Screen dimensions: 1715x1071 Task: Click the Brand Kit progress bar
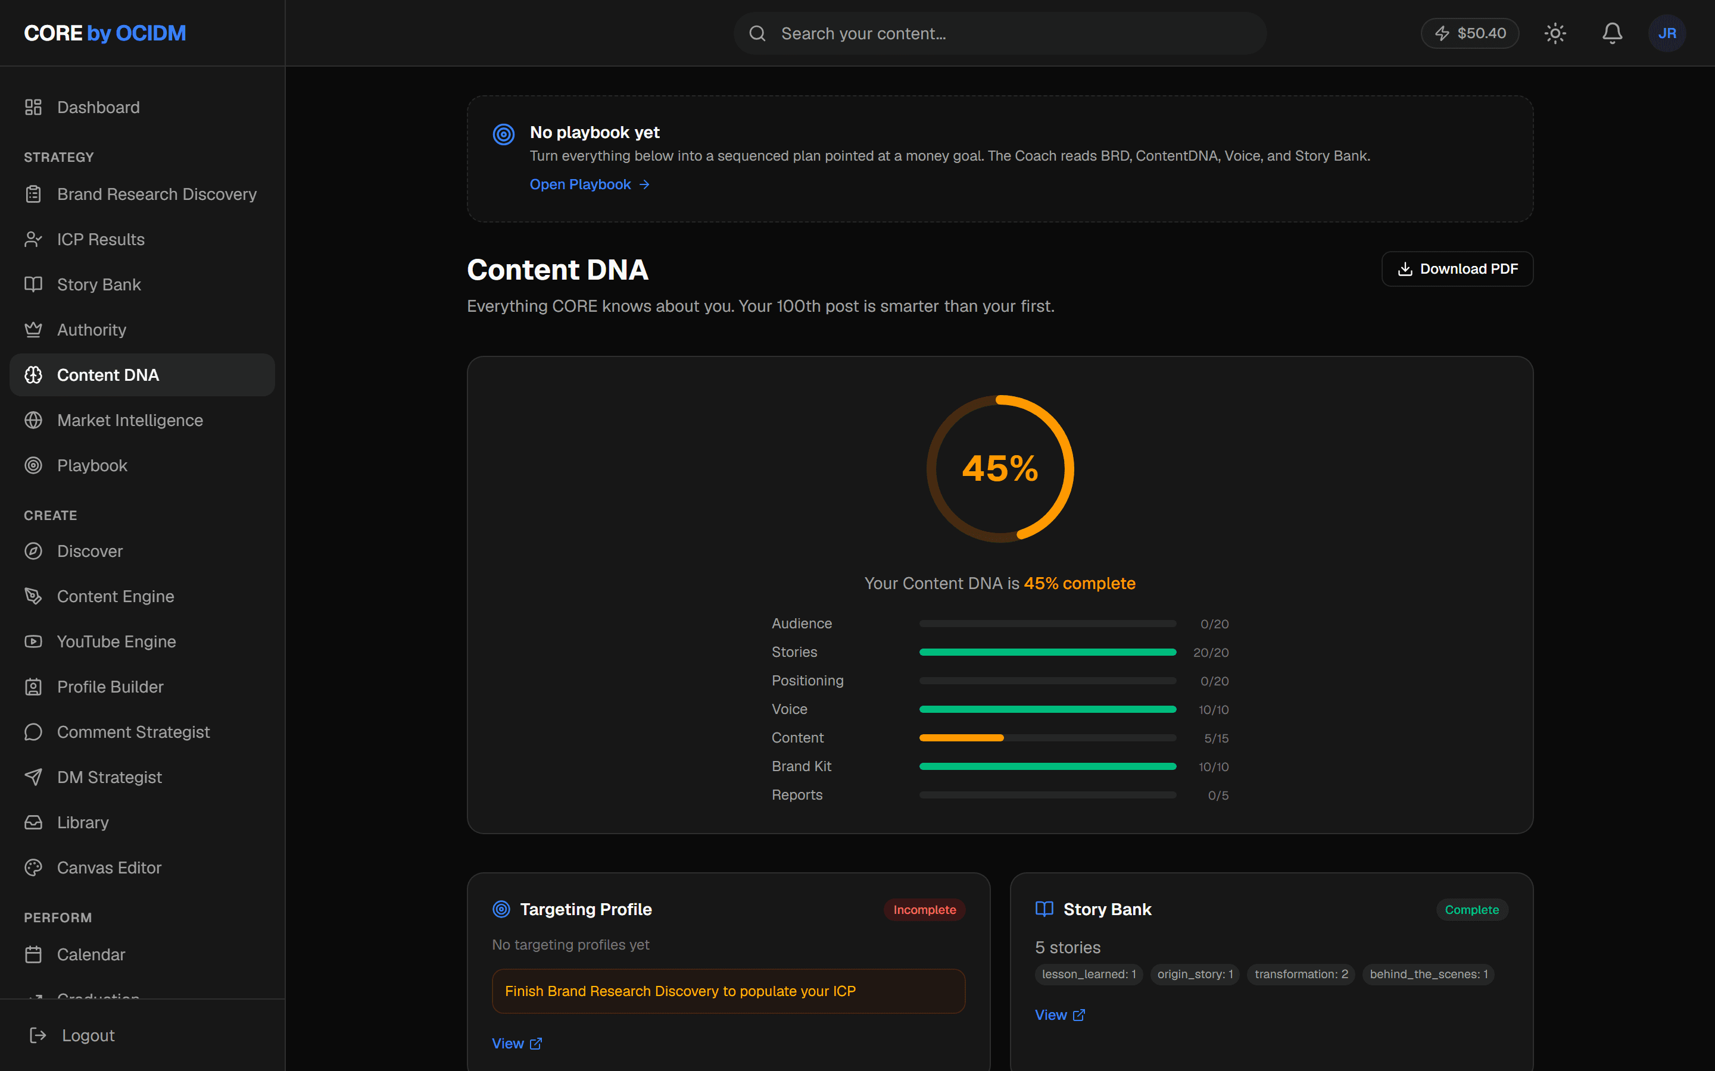[1047, 766]
